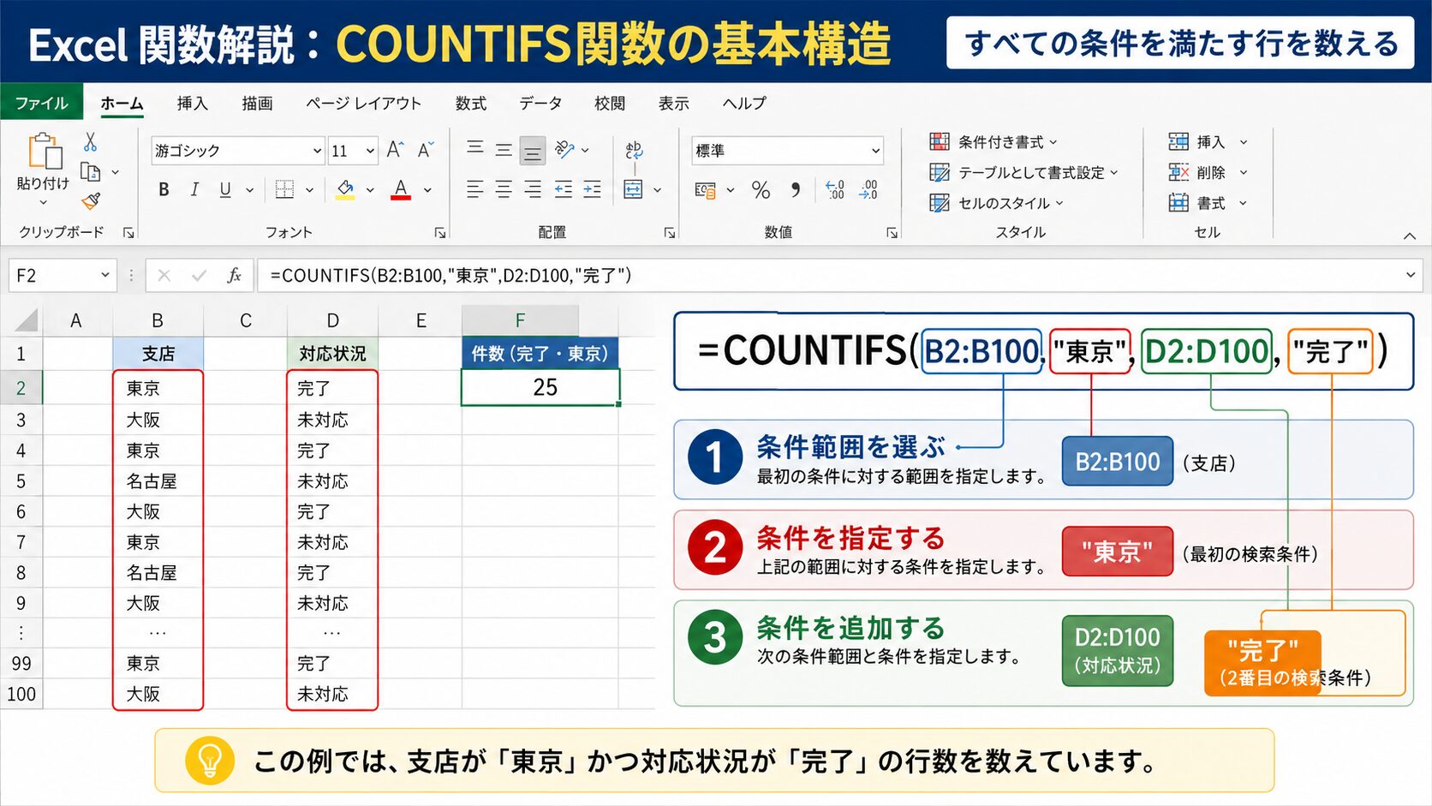The width and height of the screenshot is (1432, 806).
Task: Apply accounting number format
Action: (x=705, y=189)
